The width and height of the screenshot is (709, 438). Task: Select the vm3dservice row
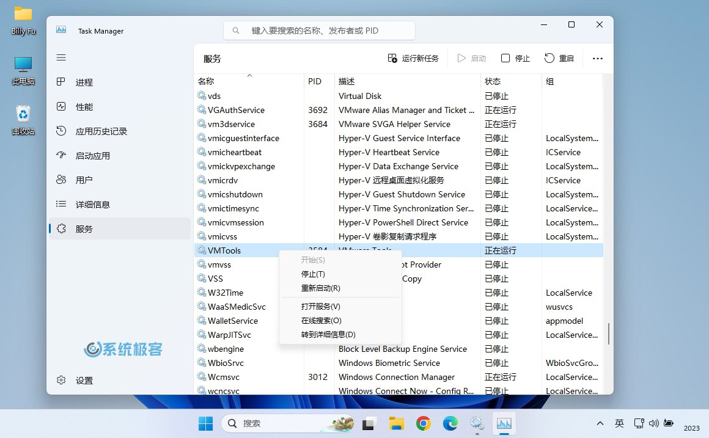click(399, 124)
